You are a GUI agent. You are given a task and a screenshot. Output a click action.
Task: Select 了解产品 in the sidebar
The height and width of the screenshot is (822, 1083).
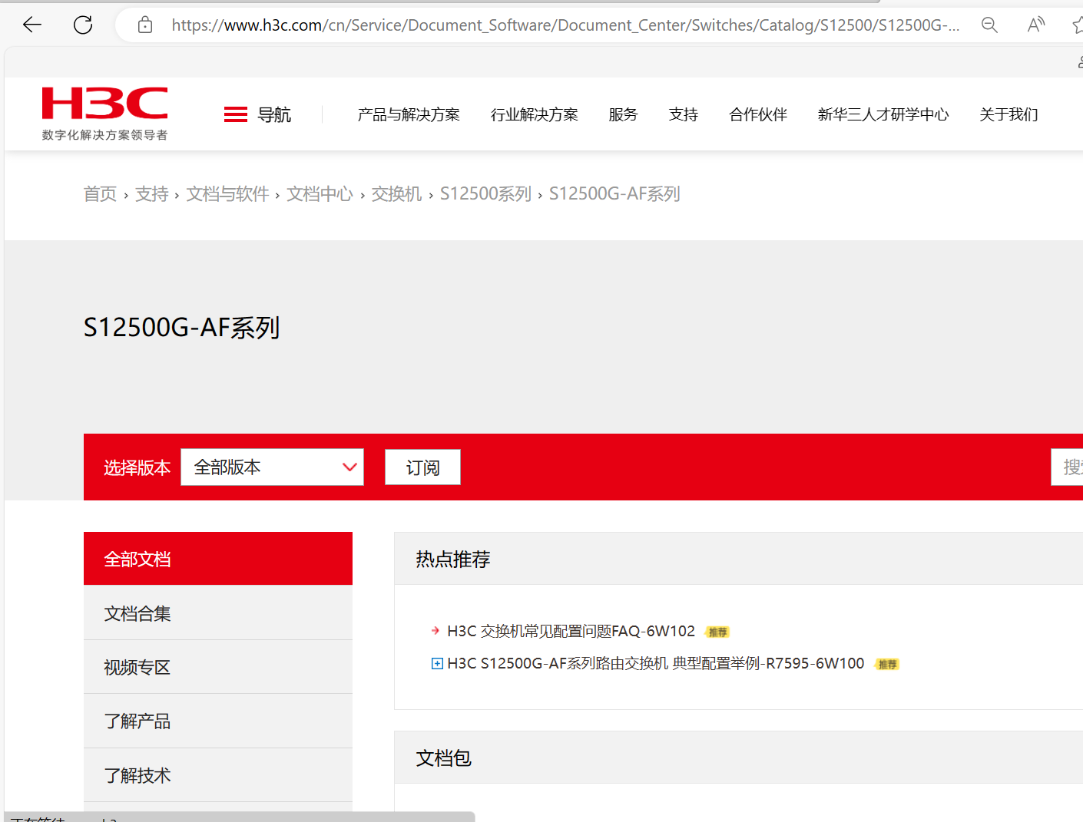tap(218, 721)
